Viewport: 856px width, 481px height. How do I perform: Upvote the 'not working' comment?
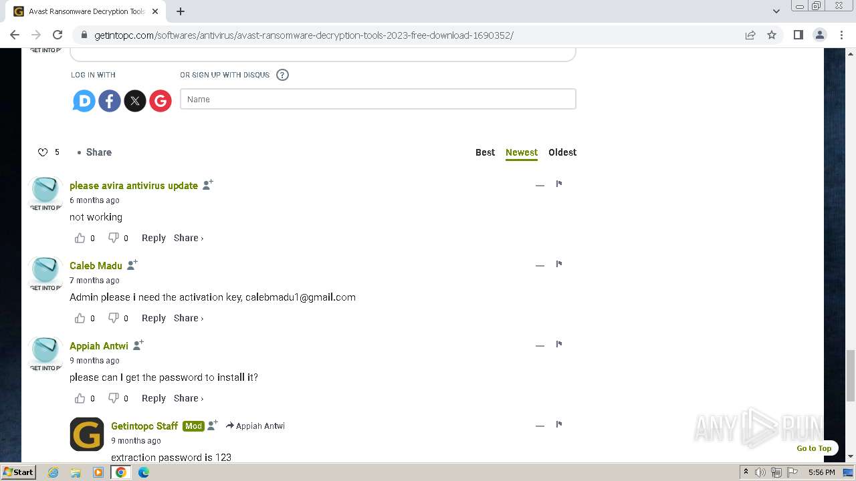tap(80, 238)
